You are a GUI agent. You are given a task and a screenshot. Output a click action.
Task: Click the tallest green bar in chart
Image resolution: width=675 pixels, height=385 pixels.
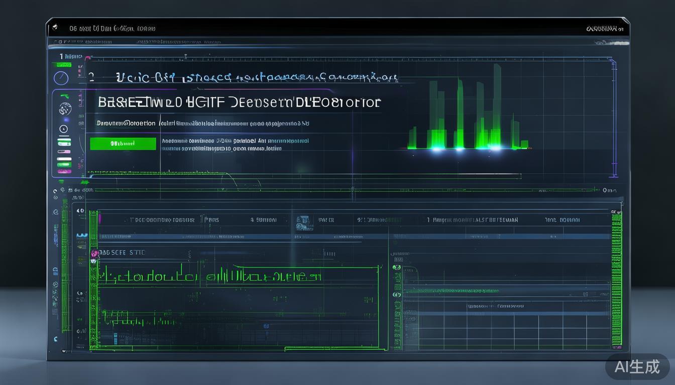[497, 105]
